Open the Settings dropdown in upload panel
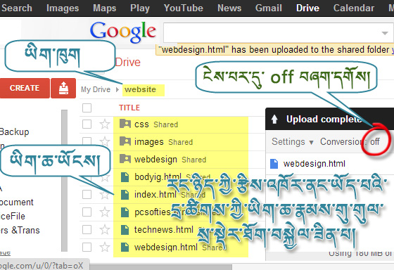 (x=293, y=142)
